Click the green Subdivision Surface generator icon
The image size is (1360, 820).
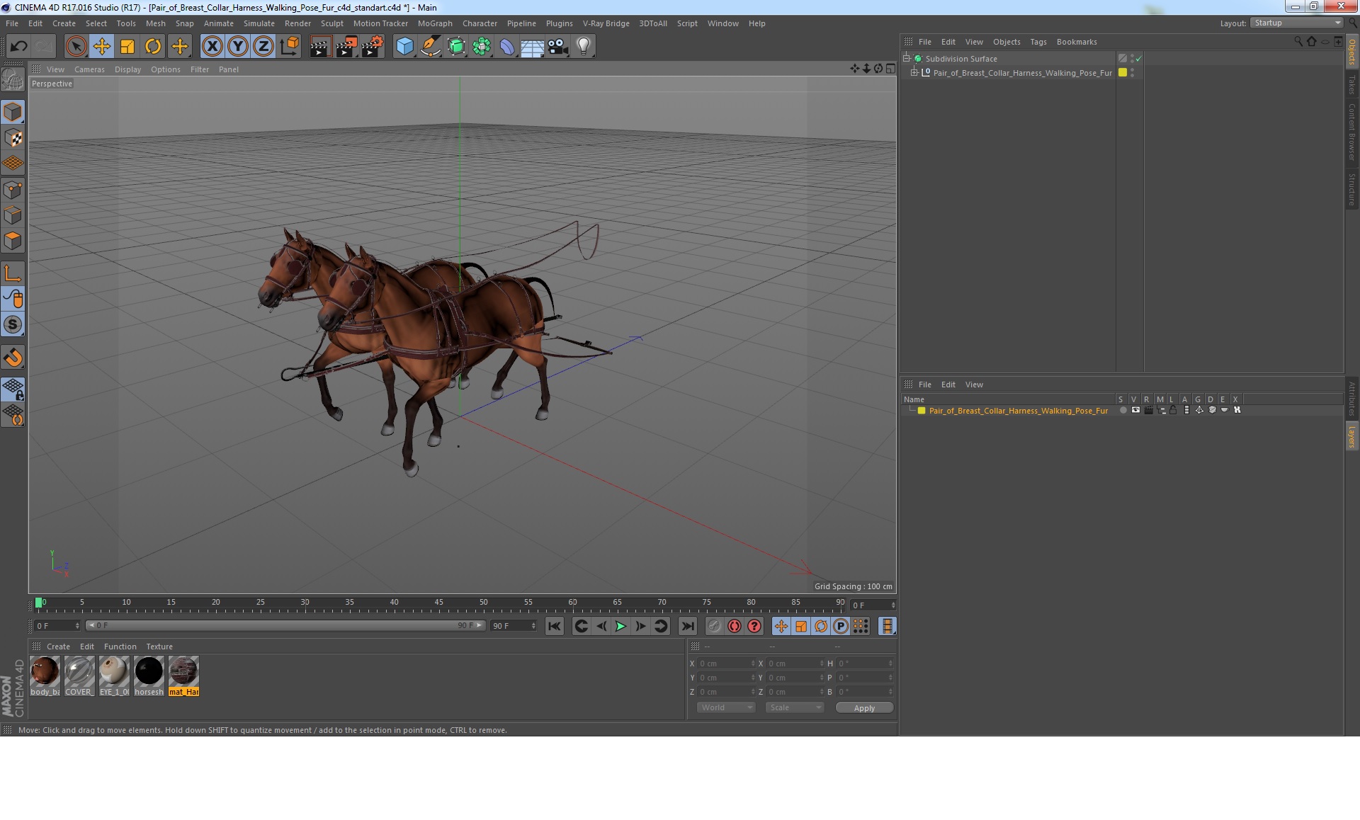coord(456,47)
